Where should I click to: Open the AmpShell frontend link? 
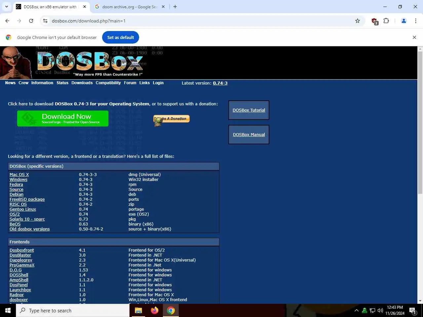pyautogui.click(x=19, y=280)
